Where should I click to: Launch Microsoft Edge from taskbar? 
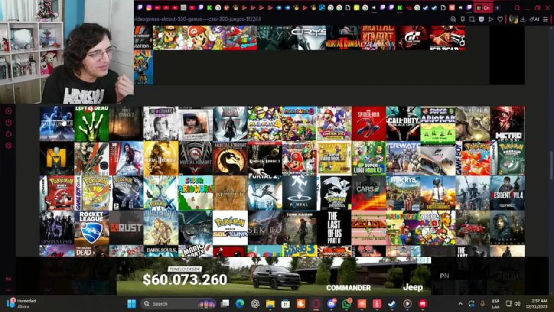pos(240,304)
